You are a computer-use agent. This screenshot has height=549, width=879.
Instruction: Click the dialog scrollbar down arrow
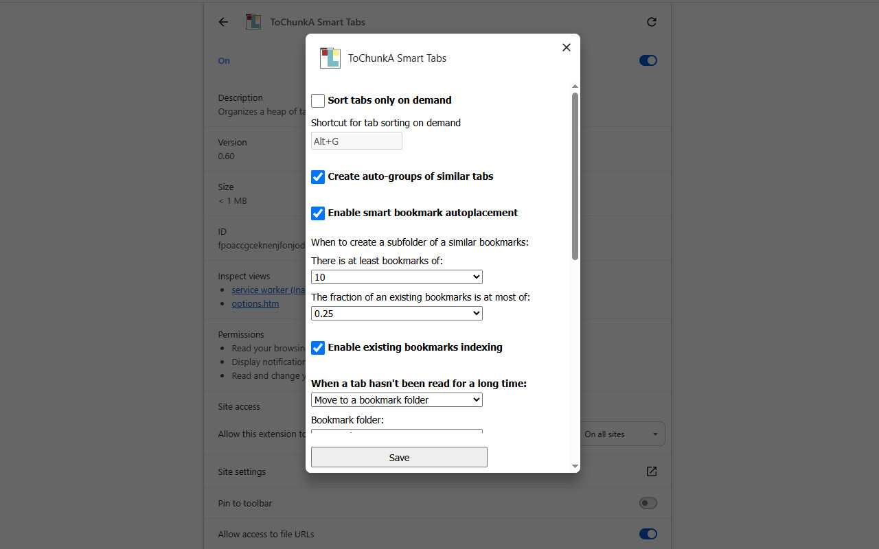[574, 466]
